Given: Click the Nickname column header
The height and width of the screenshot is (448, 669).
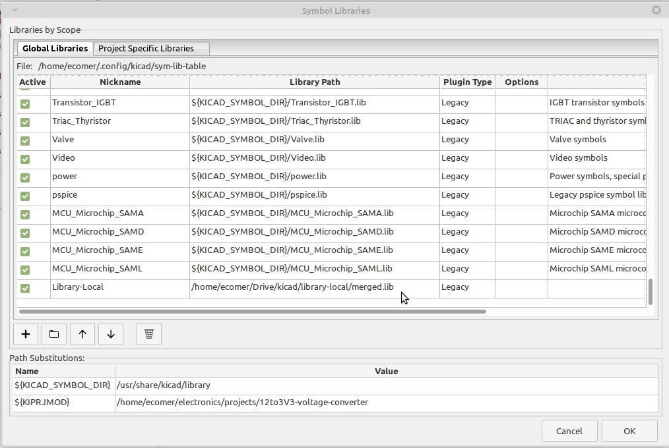Looking at the screenshot, I should coord(120,82).
